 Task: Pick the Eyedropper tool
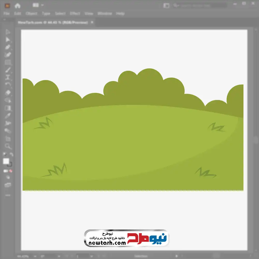8,116
